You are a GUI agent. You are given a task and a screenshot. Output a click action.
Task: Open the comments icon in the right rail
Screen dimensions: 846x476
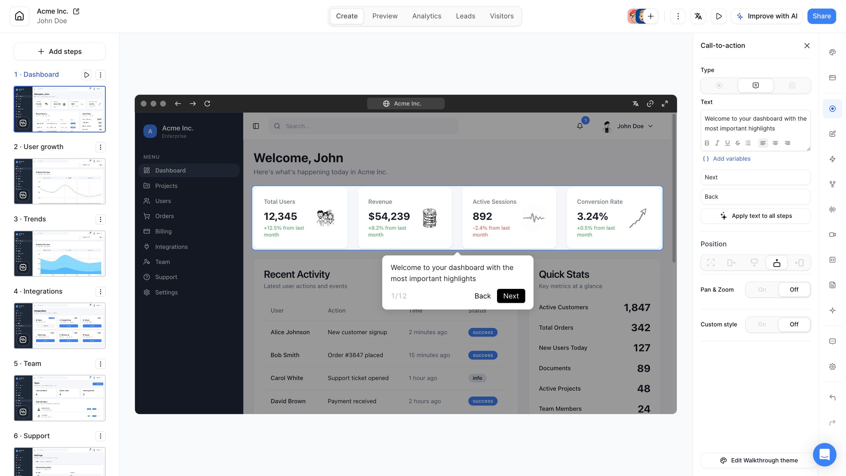point(832,341)
